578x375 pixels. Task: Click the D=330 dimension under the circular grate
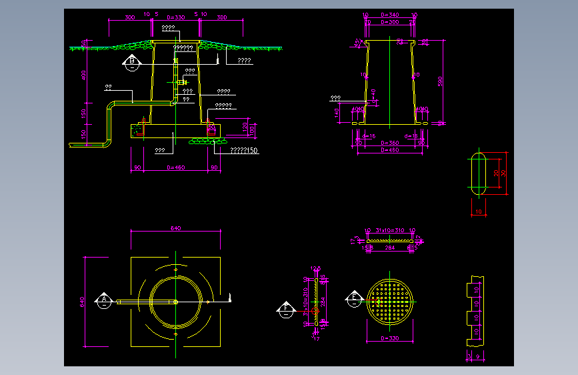pyautogui.click(x=389, y=338)
